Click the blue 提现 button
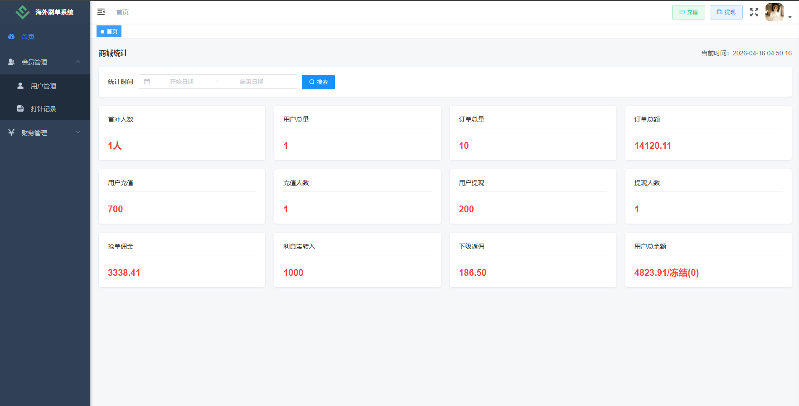This screenshot has width=799, height=406. pos(726,12)
